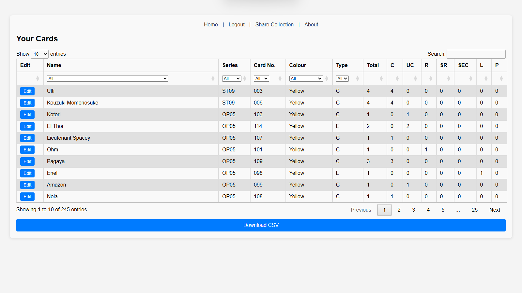
Task: Click the Colour column header
Action: tap(309, 65)
